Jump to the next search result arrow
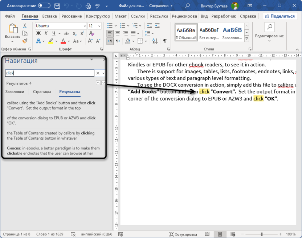302x238 pixels. (104, 83)
